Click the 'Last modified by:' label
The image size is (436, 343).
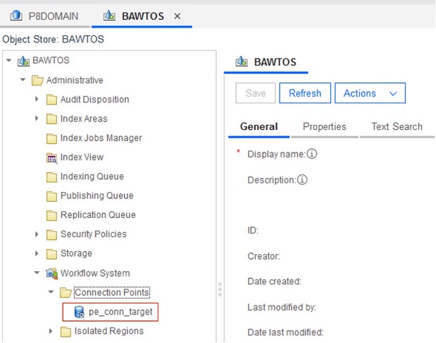(x=282, y=307)
